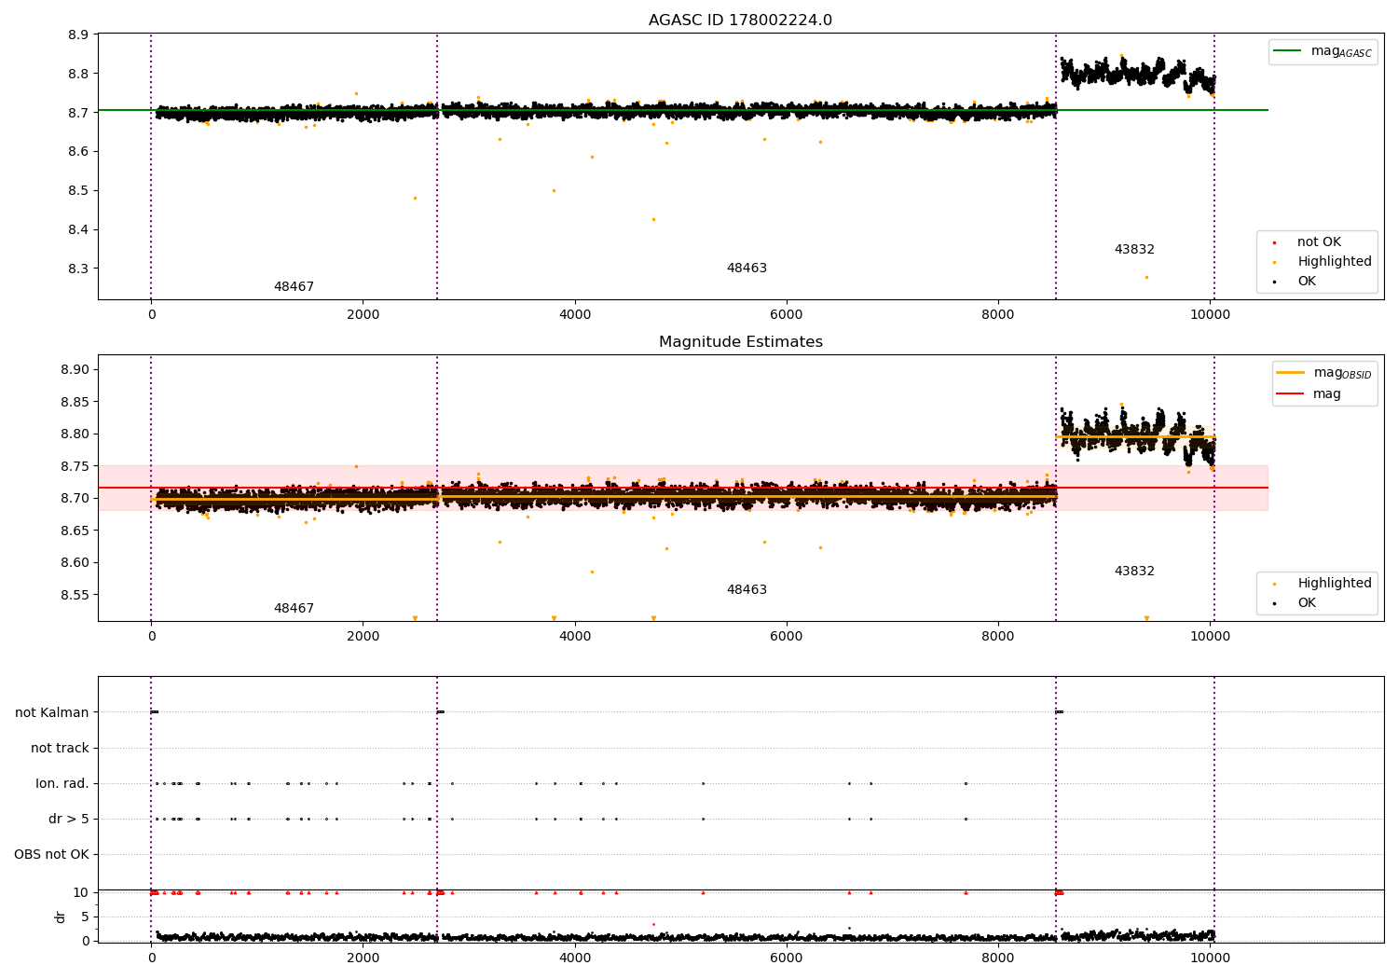Click the 8.5 y-axis tick in top plot

click(x=78, y=191)
